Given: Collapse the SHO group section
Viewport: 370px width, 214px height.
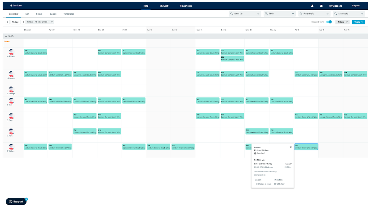Looking at the screenshot, I should pyautogui.click(x=6, y=36).
